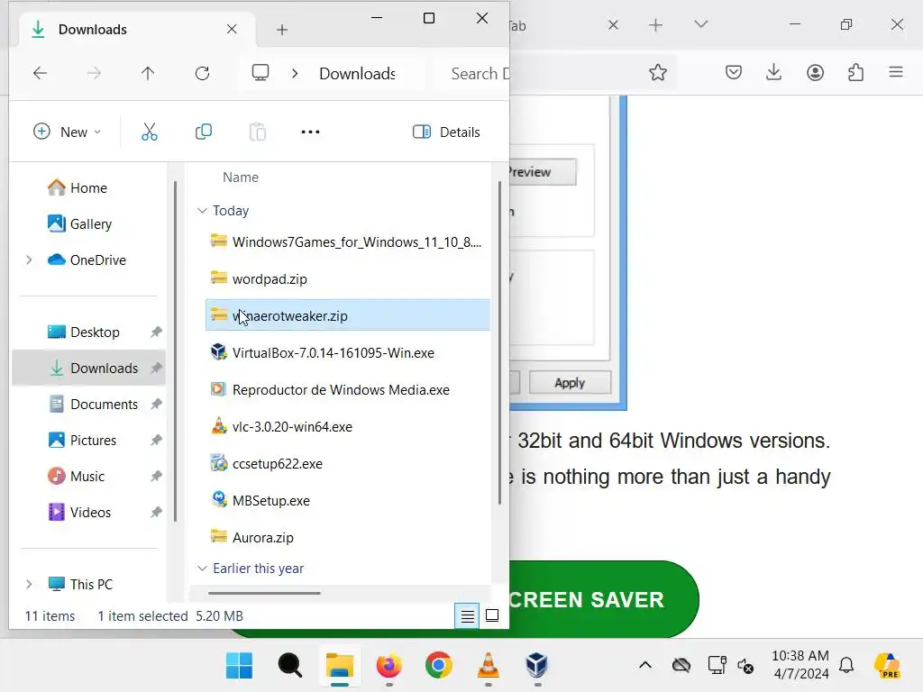Select Pictures in navigation pane
Image resolution: width=923 pixels, height=692 pixels.
(x=88, y=440)
